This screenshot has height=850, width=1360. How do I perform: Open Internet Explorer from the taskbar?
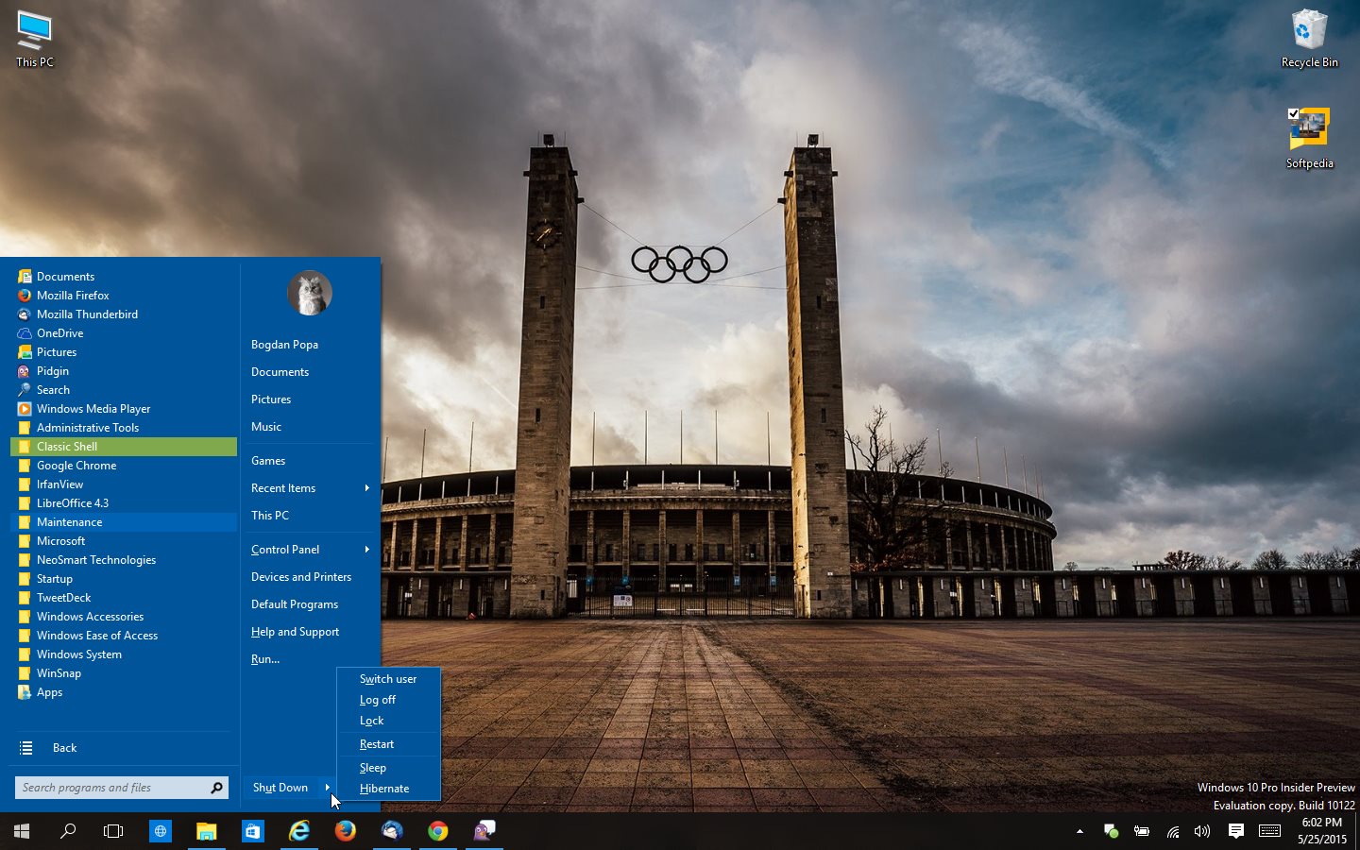pos(299,832)
